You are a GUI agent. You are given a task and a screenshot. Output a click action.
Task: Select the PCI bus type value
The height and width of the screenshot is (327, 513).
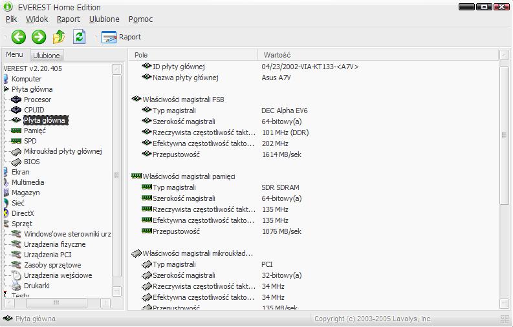(x=267, y=264)
